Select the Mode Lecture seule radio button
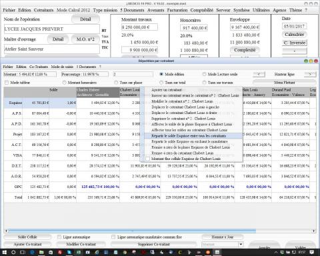Screen dimensions: 320x256 coord(204,74)
